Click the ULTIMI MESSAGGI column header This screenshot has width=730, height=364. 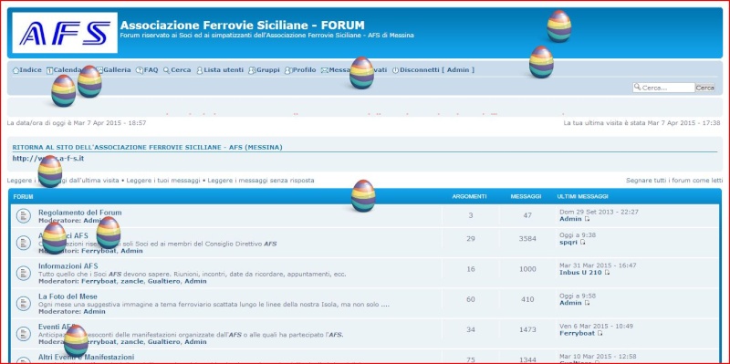click(x=582, y=196)
